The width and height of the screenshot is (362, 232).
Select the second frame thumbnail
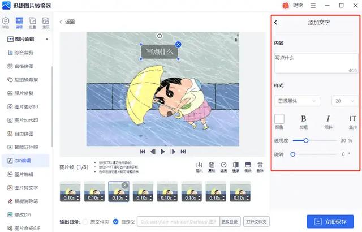(94, 191)
